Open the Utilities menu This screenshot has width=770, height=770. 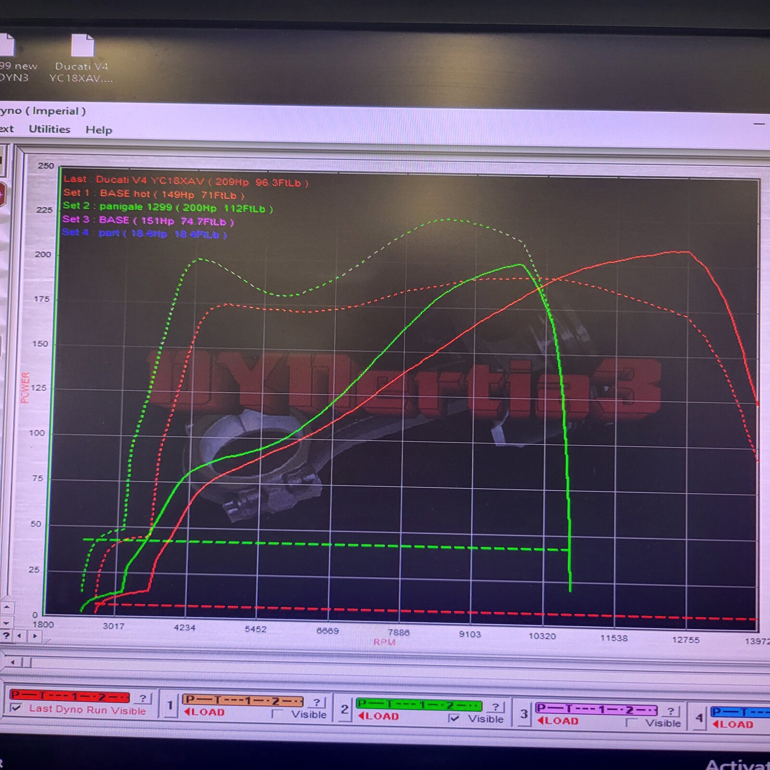coord(49,129)
